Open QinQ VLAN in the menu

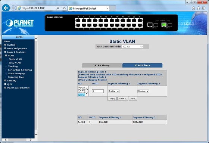click(x=15, y=63)
